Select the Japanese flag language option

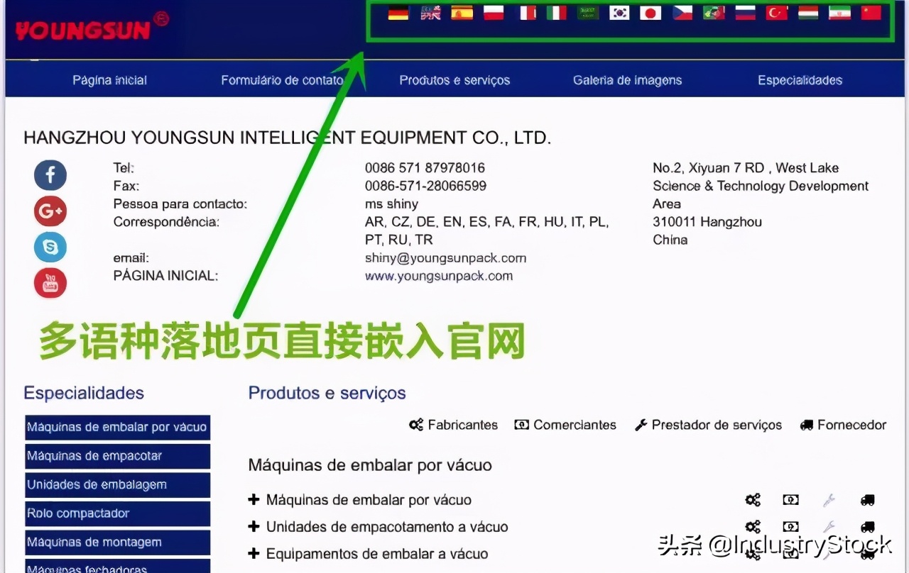[651, 12]
